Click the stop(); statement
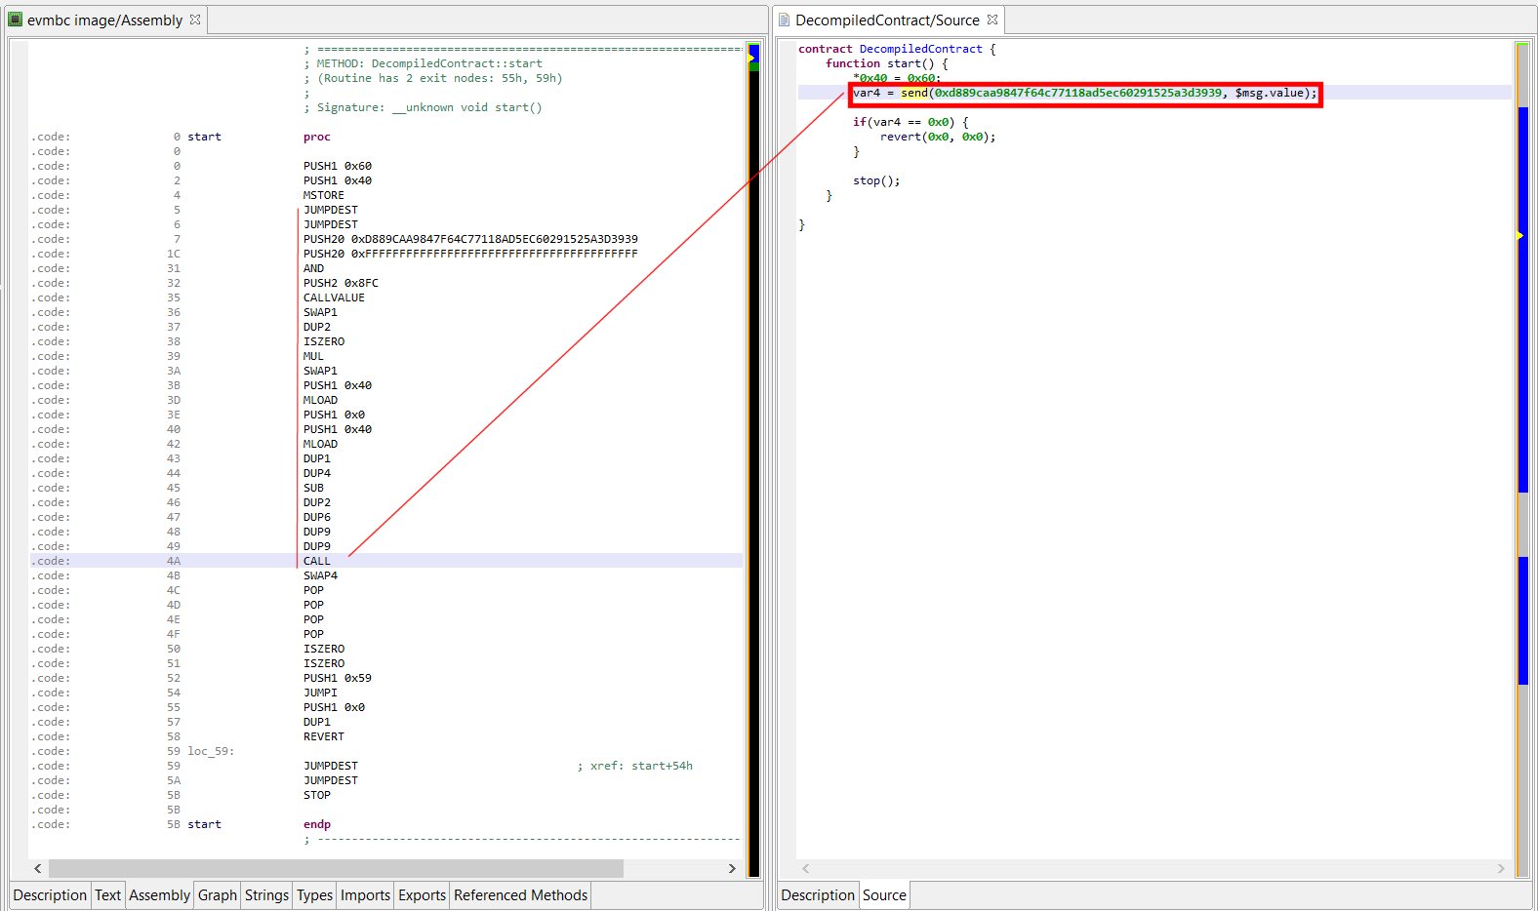 pyautogui.click(x=876, y=180)
